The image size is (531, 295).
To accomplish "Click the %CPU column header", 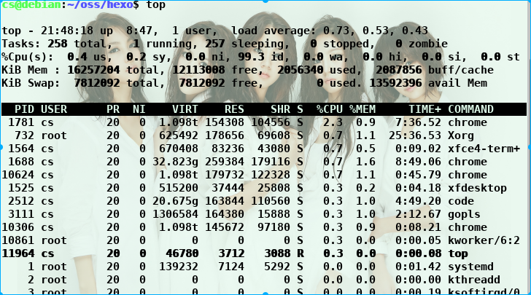I will pos(329,109).
